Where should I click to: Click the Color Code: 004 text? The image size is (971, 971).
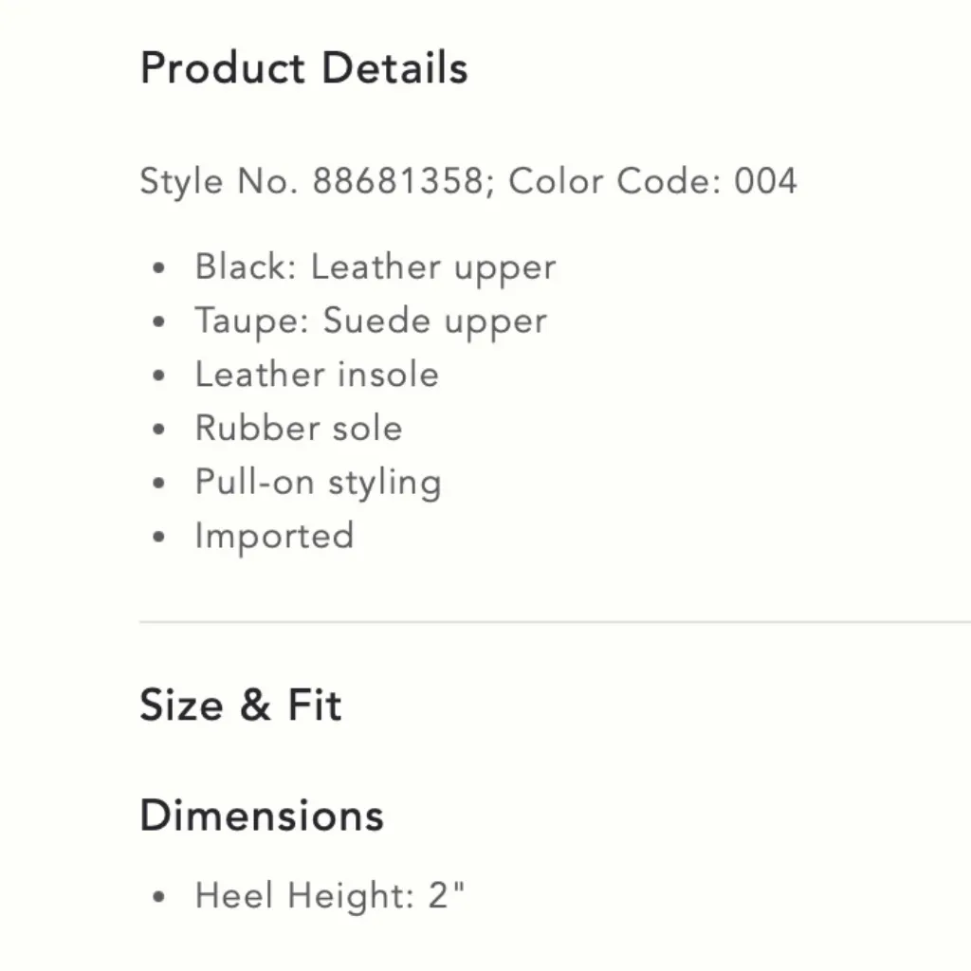click(x=652, y=180)
